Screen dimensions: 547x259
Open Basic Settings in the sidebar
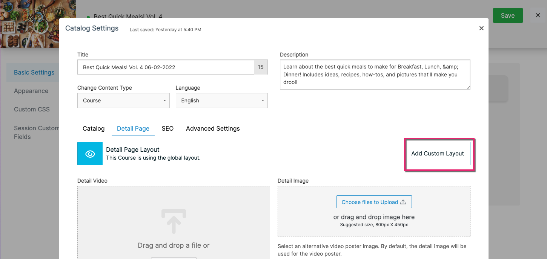[x=34, y=72]
